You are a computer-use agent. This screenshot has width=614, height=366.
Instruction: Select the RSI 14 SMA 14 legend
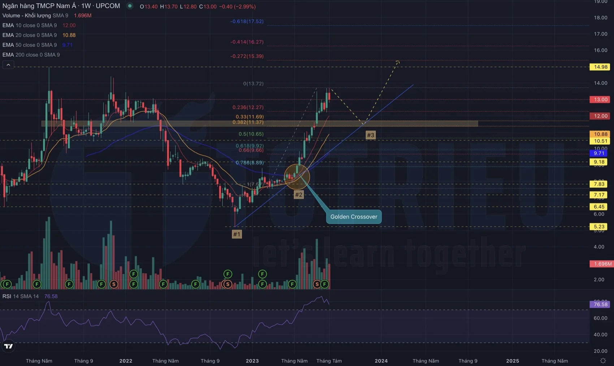[21, 296]
